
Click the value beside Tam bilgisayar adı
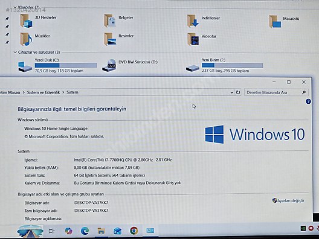click(91, 211)
